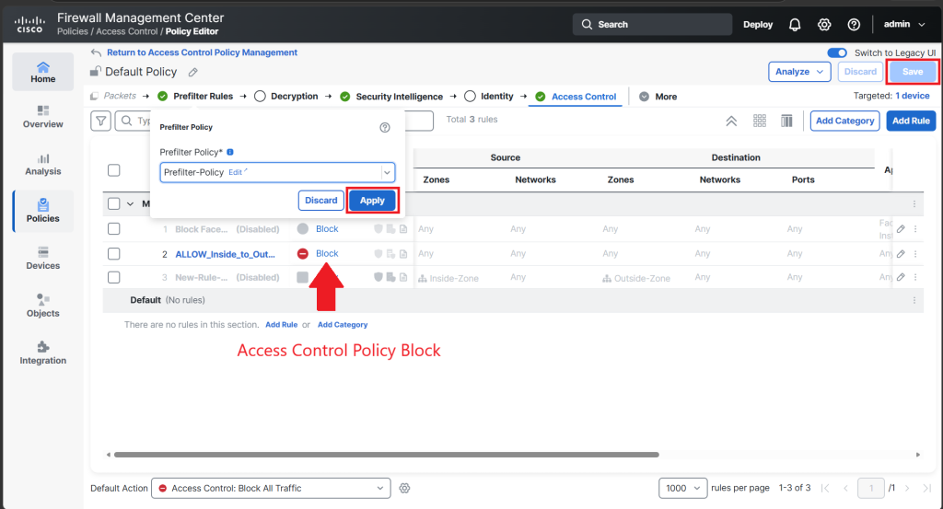Click the info icon next to Prefilter Policy label

coord(229,152)
